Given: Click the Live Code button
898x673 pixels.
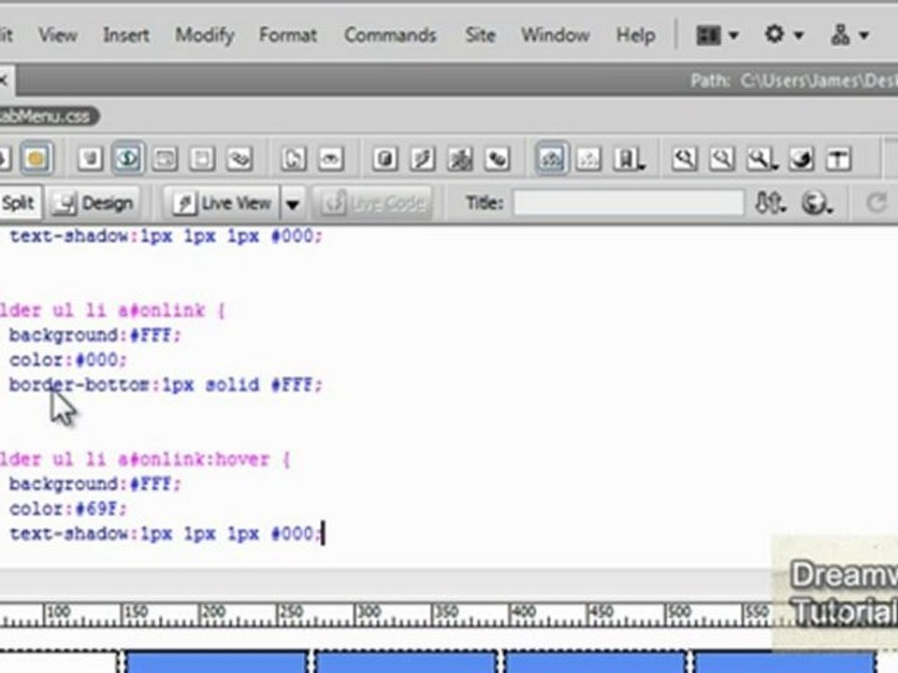Looking at the screenshot, I should [x=372, y=203].
